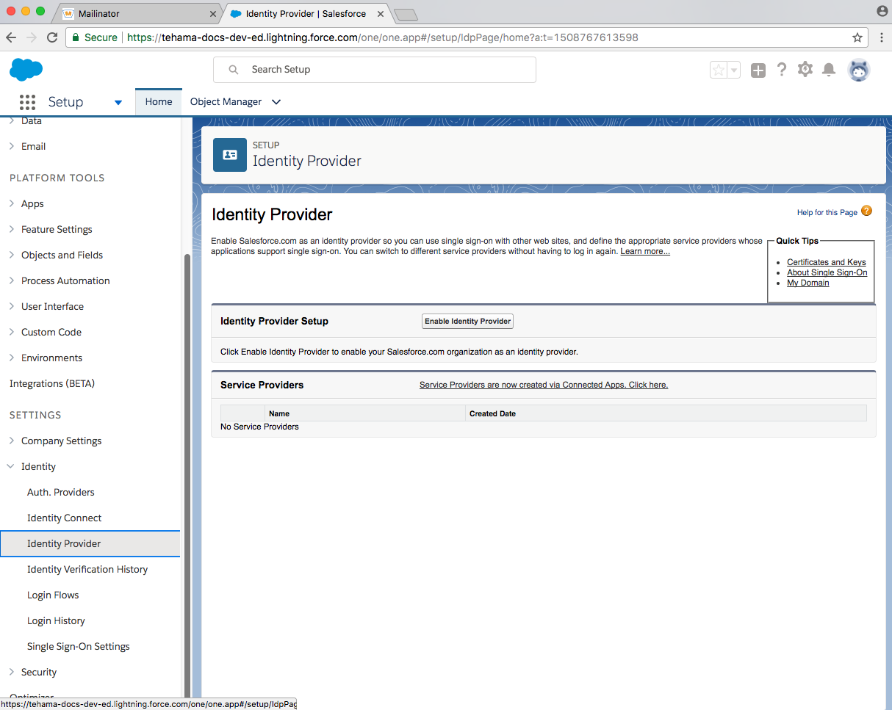Image resolution: width=892 pixels, height=710 pixels.
Task: Click the Favorites star icon
Action: 719,70
